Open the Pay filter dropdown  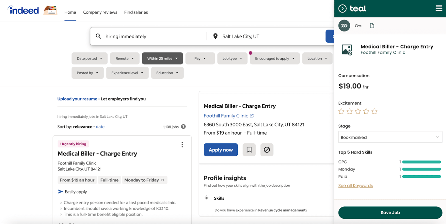tap(200, 59)
